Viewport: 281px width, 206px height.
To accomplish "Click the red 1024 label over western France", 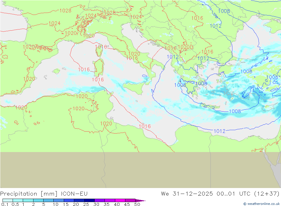I will pyautogui.click(x=55, y=23).
